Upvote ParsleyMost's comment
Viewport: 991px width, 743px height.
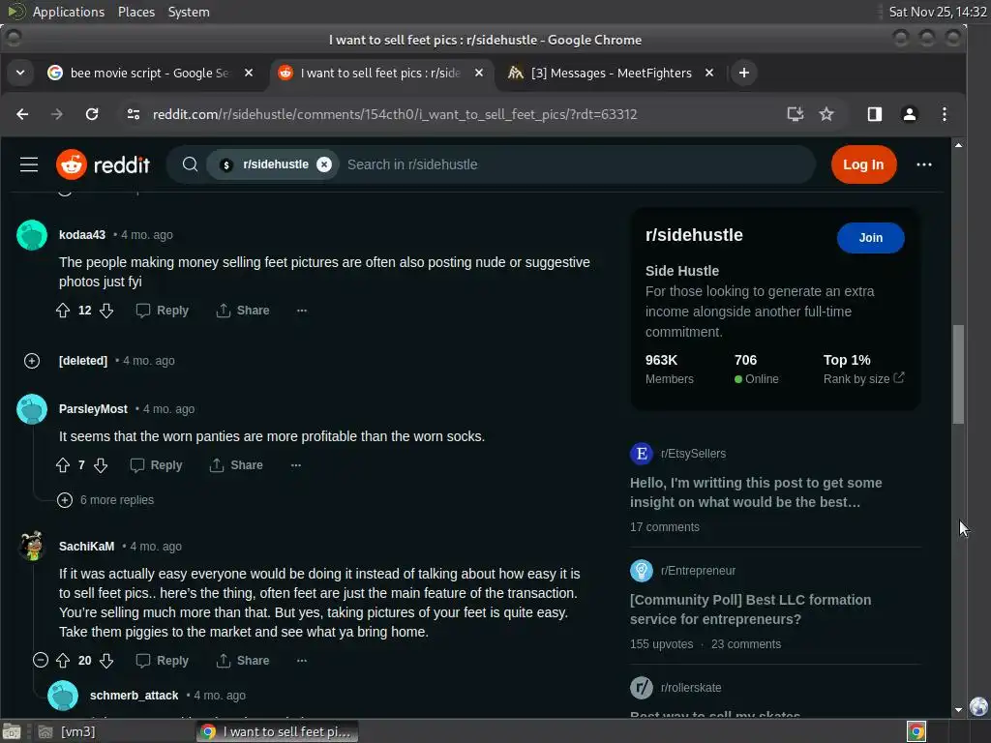[63, 465]
